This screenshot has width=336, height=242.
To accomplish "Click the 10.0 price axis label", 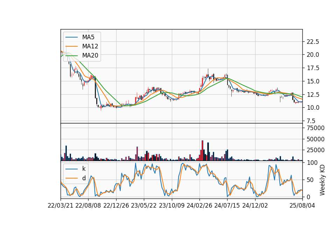I will (x=313, y=108).
